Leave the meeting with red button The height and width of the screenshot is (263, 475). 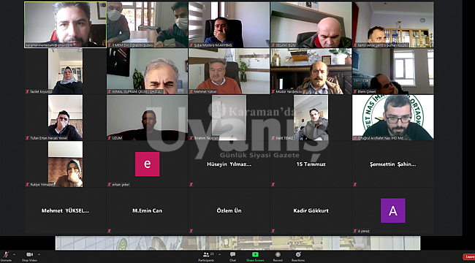pyautogui.click(x=468, y=256)
